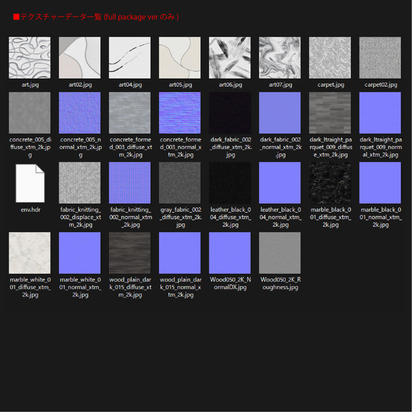This screenshot has height=412, width=412.
Task: Choose the carpet.jpg texture thumbnail
Action: 330,58
